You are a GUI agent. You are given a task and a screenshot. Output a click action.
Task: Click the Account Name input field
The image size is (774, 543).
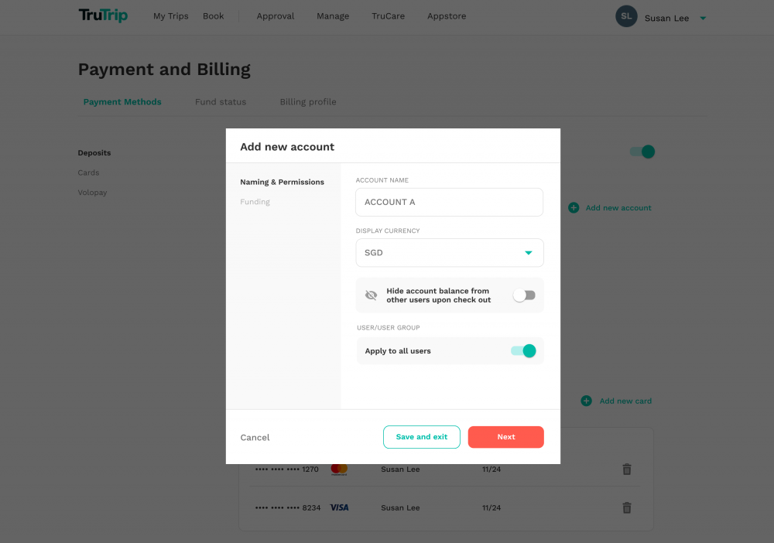click(449, 202)
